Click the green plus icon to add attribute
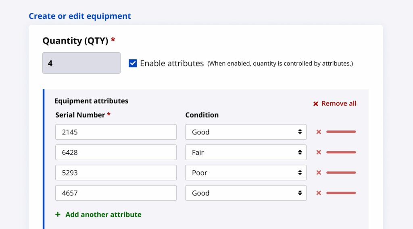The width and height of the screenshot is (413, 229). click(x=58, y=215)
